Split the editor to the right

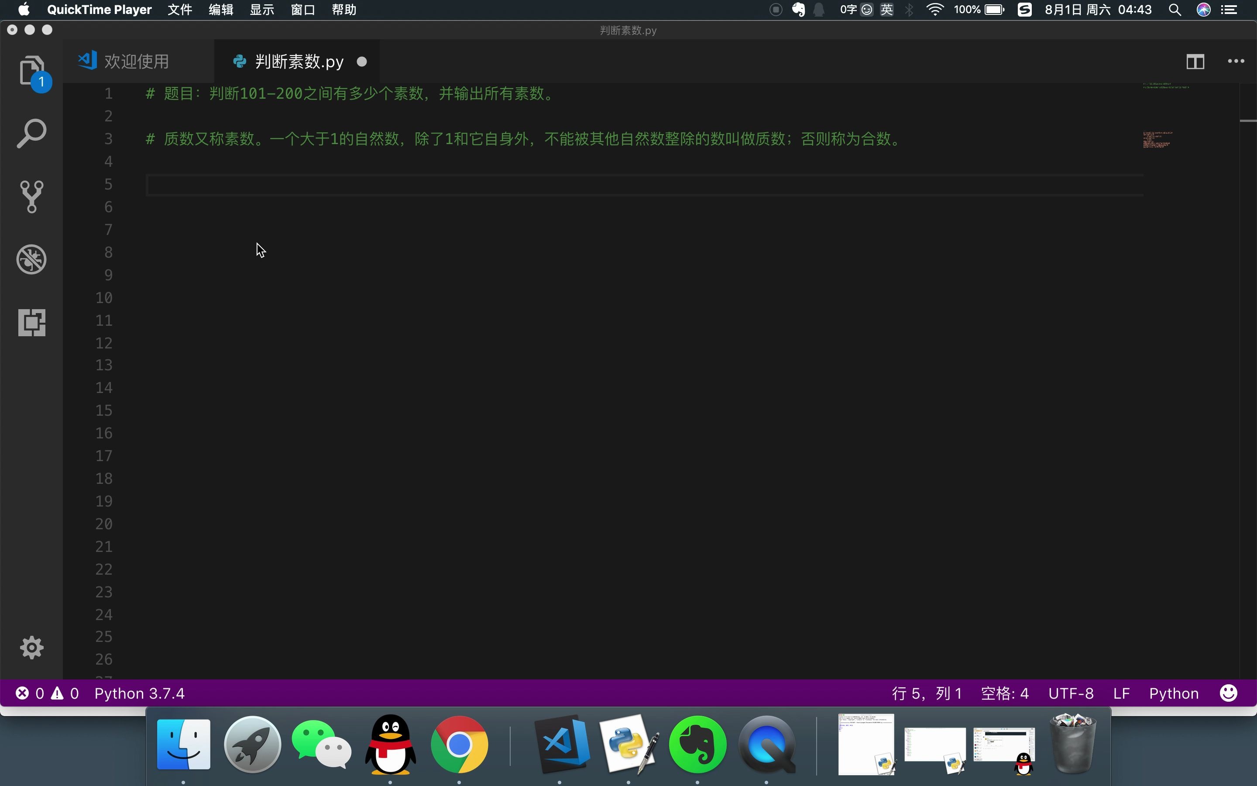coord(1195,62)
